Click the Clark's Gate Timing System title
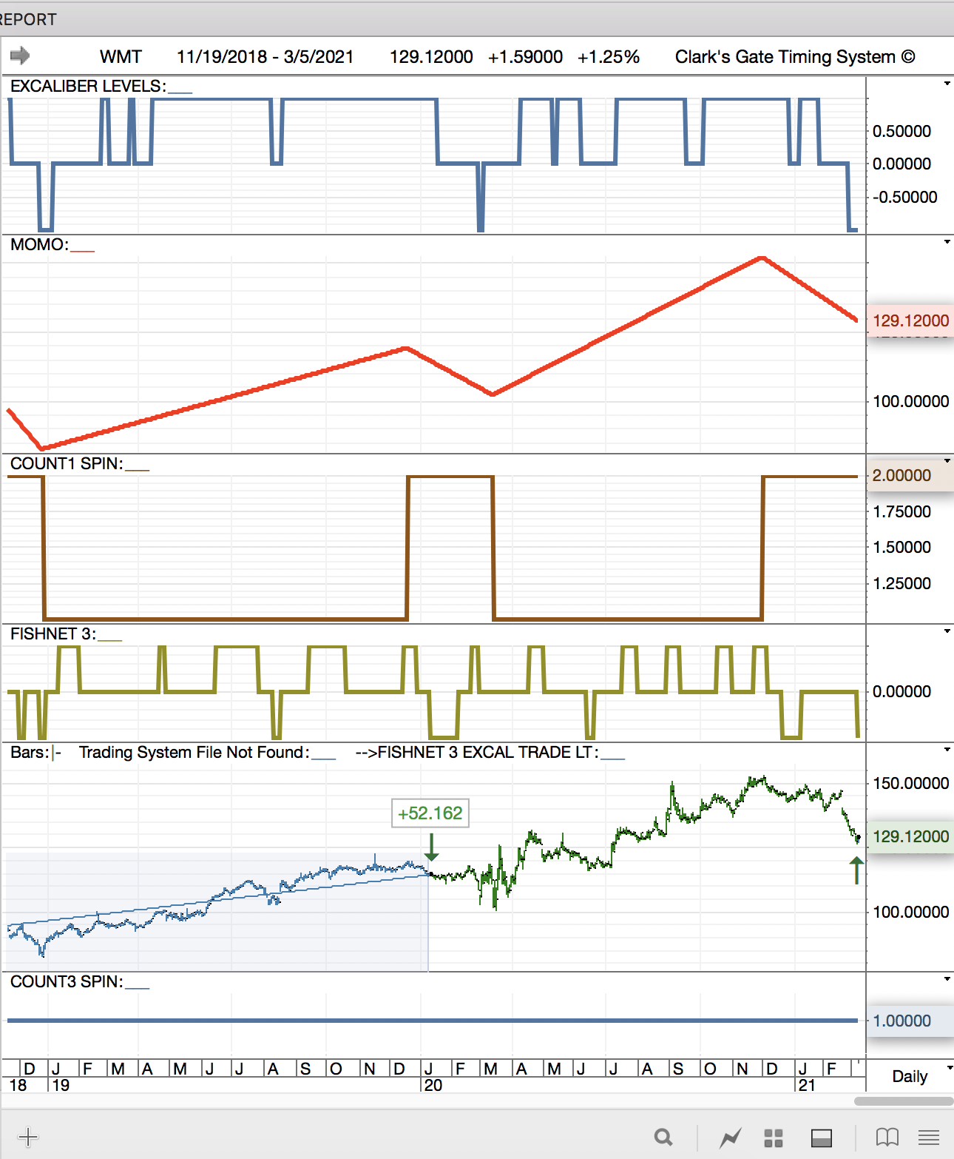Screen dimensions: 954x1159 (795, 57)
